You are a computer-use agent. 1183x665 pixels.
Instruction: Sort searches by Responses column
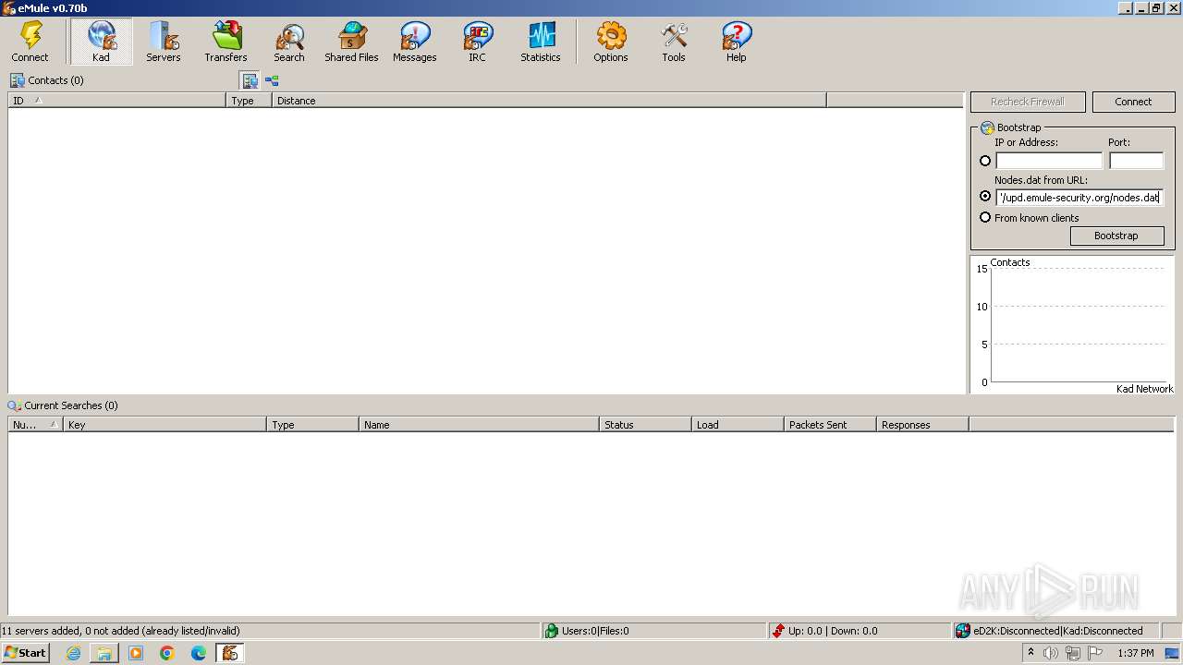922,425
